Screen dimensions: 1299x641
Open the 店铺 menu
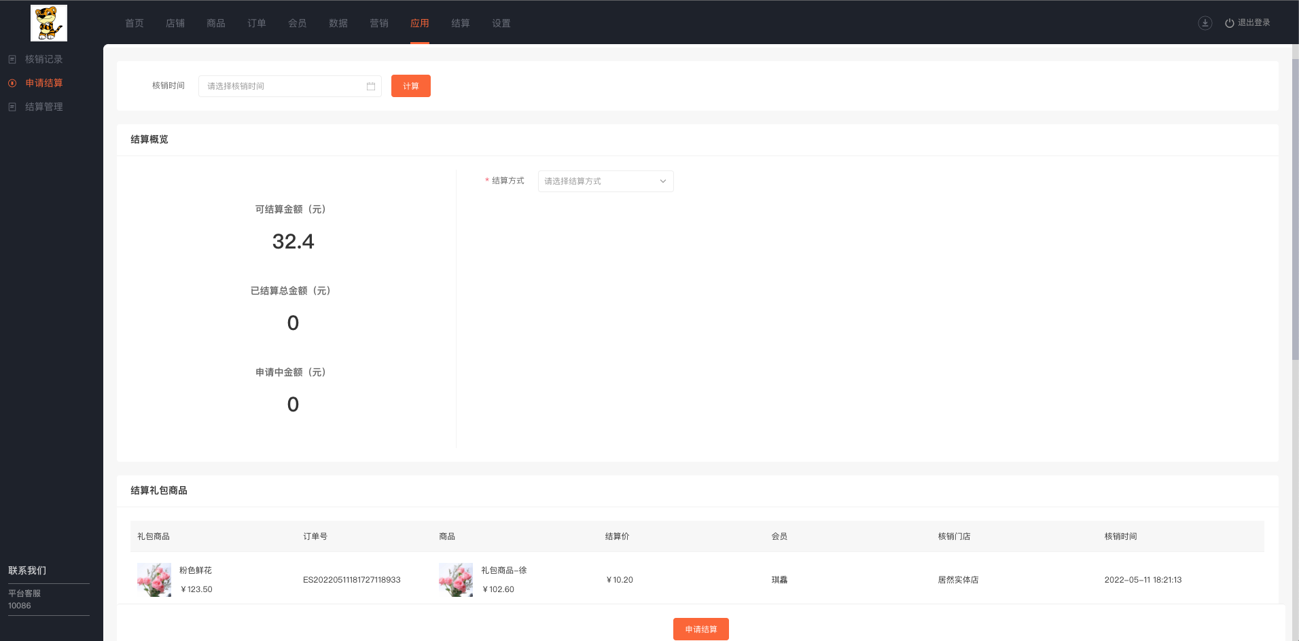click(175, 23)
